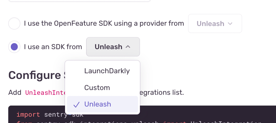Click the "I use an SDK from" label
This screenshot has width=276, height=123.
coord(53,47)
